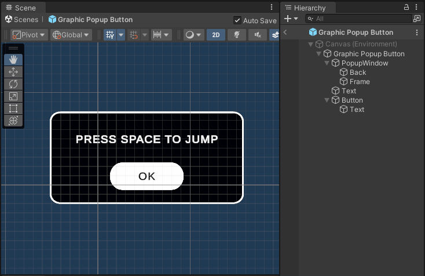Switch to the Scene tab
Viewport: 425px width, 276px height.
point(21,8)
